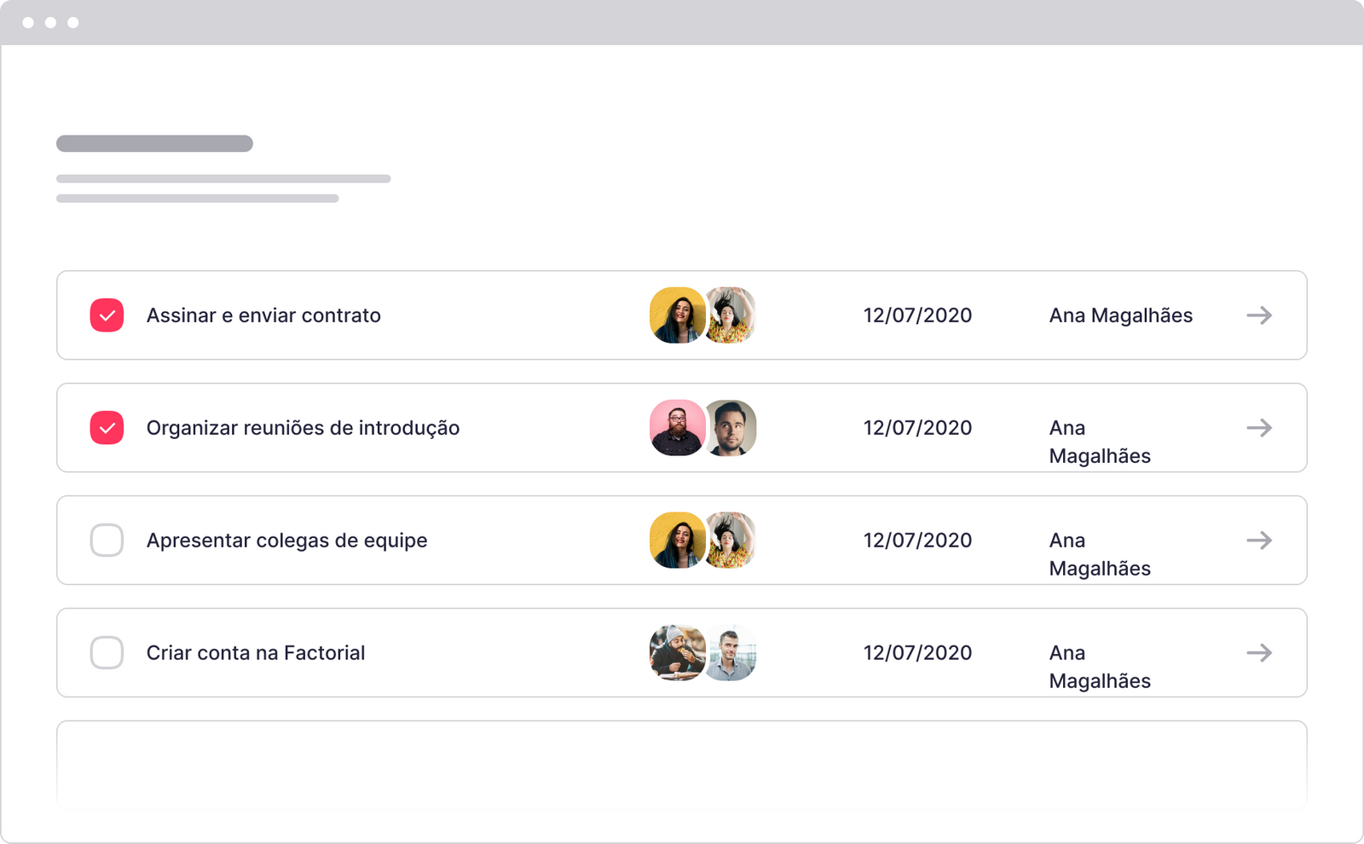Uncheck the Organizar reuniões de introdução checkbox
This screenshot has height=844, width=1364.
coord(107,428)
